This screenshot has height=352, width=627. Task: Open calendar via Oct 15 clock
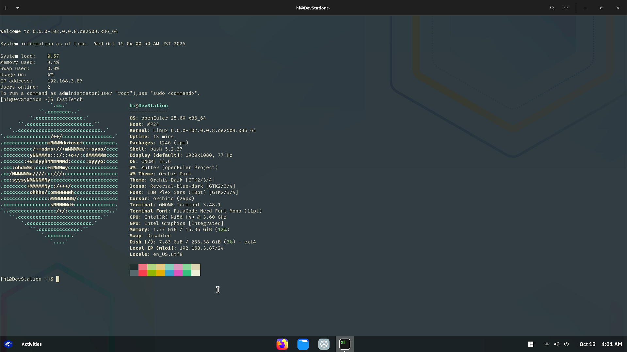pos(587,344)
